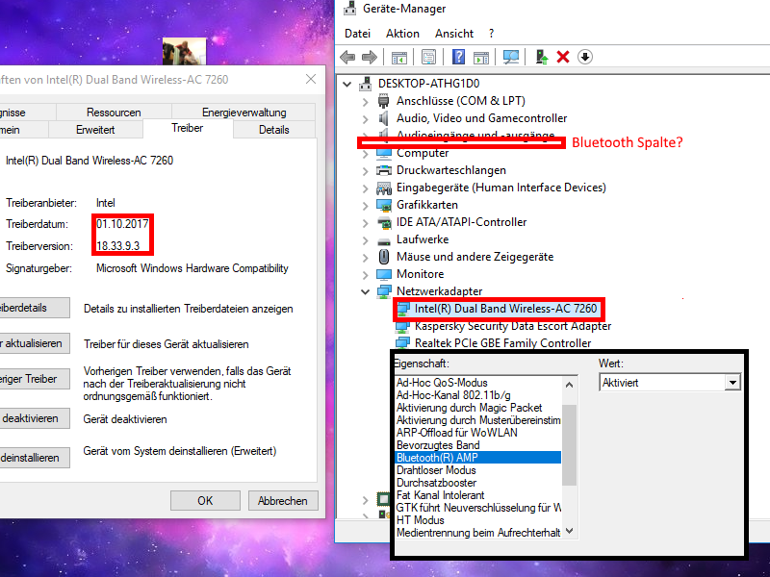This screenshot has height=577, width=770.
Task: Click the red X uninstall device icon
Action: 561,58
